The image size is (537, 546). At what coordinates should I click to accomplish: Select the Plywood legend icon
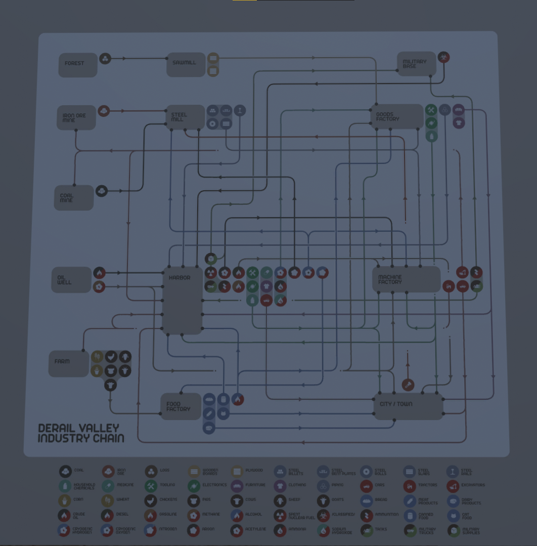(237, 472)
